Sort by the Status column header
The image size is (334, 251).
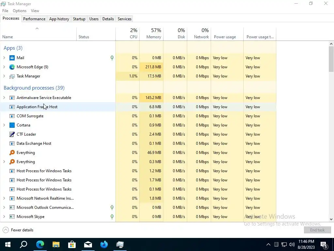(x=96, y=34)
